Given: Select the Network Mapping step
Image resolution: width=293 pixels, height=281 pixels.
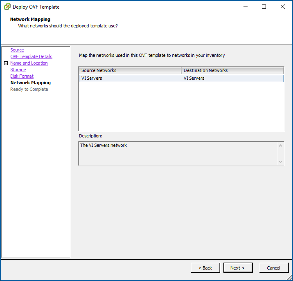Looking at the screenshot, I should [x=30, y=83].
